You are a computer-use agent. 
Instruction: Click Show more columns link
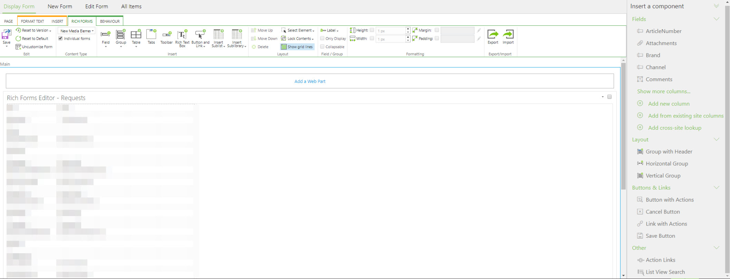point(663,91)
